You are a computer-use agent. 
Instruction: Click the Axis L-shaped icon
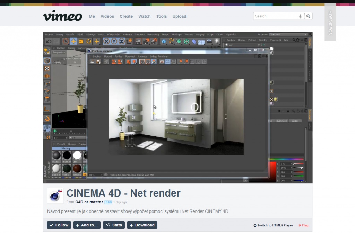pyautogui.click(x=47, y=109)
